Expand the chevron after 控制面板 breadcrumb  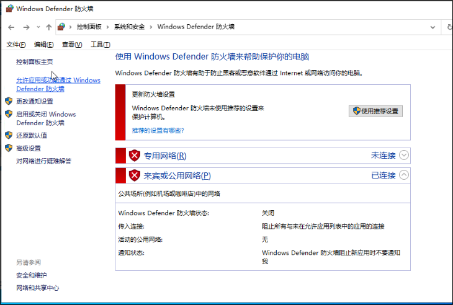point(108,27)
